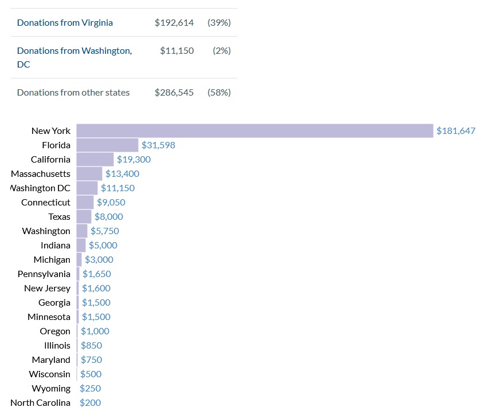This screenshot has height=419, width=484.
Task: Click the Massachusetts bar
Action: pos(89,174)
